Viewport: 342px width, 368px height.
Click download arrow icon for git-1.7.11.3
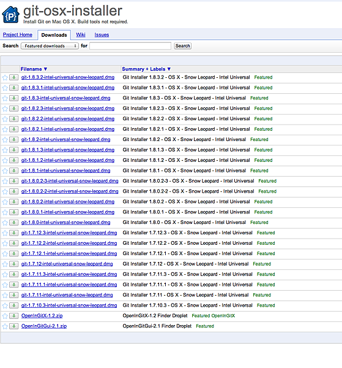pyautogui.click(x=14, y=274)
